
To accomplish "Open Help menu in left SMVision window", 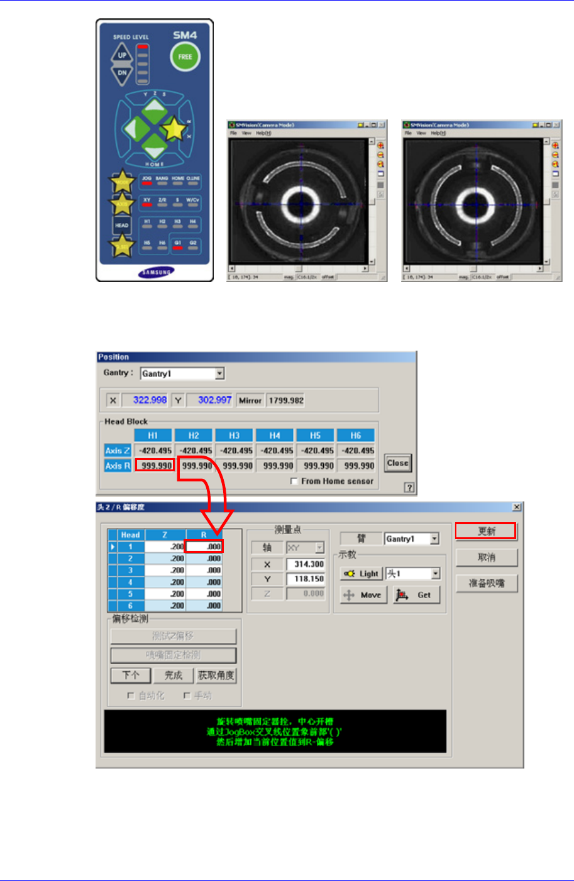I will 263,133.
